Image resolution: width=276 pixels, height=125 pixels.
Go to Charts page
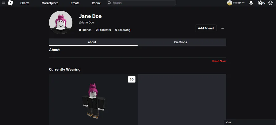(x=25, y=3)
